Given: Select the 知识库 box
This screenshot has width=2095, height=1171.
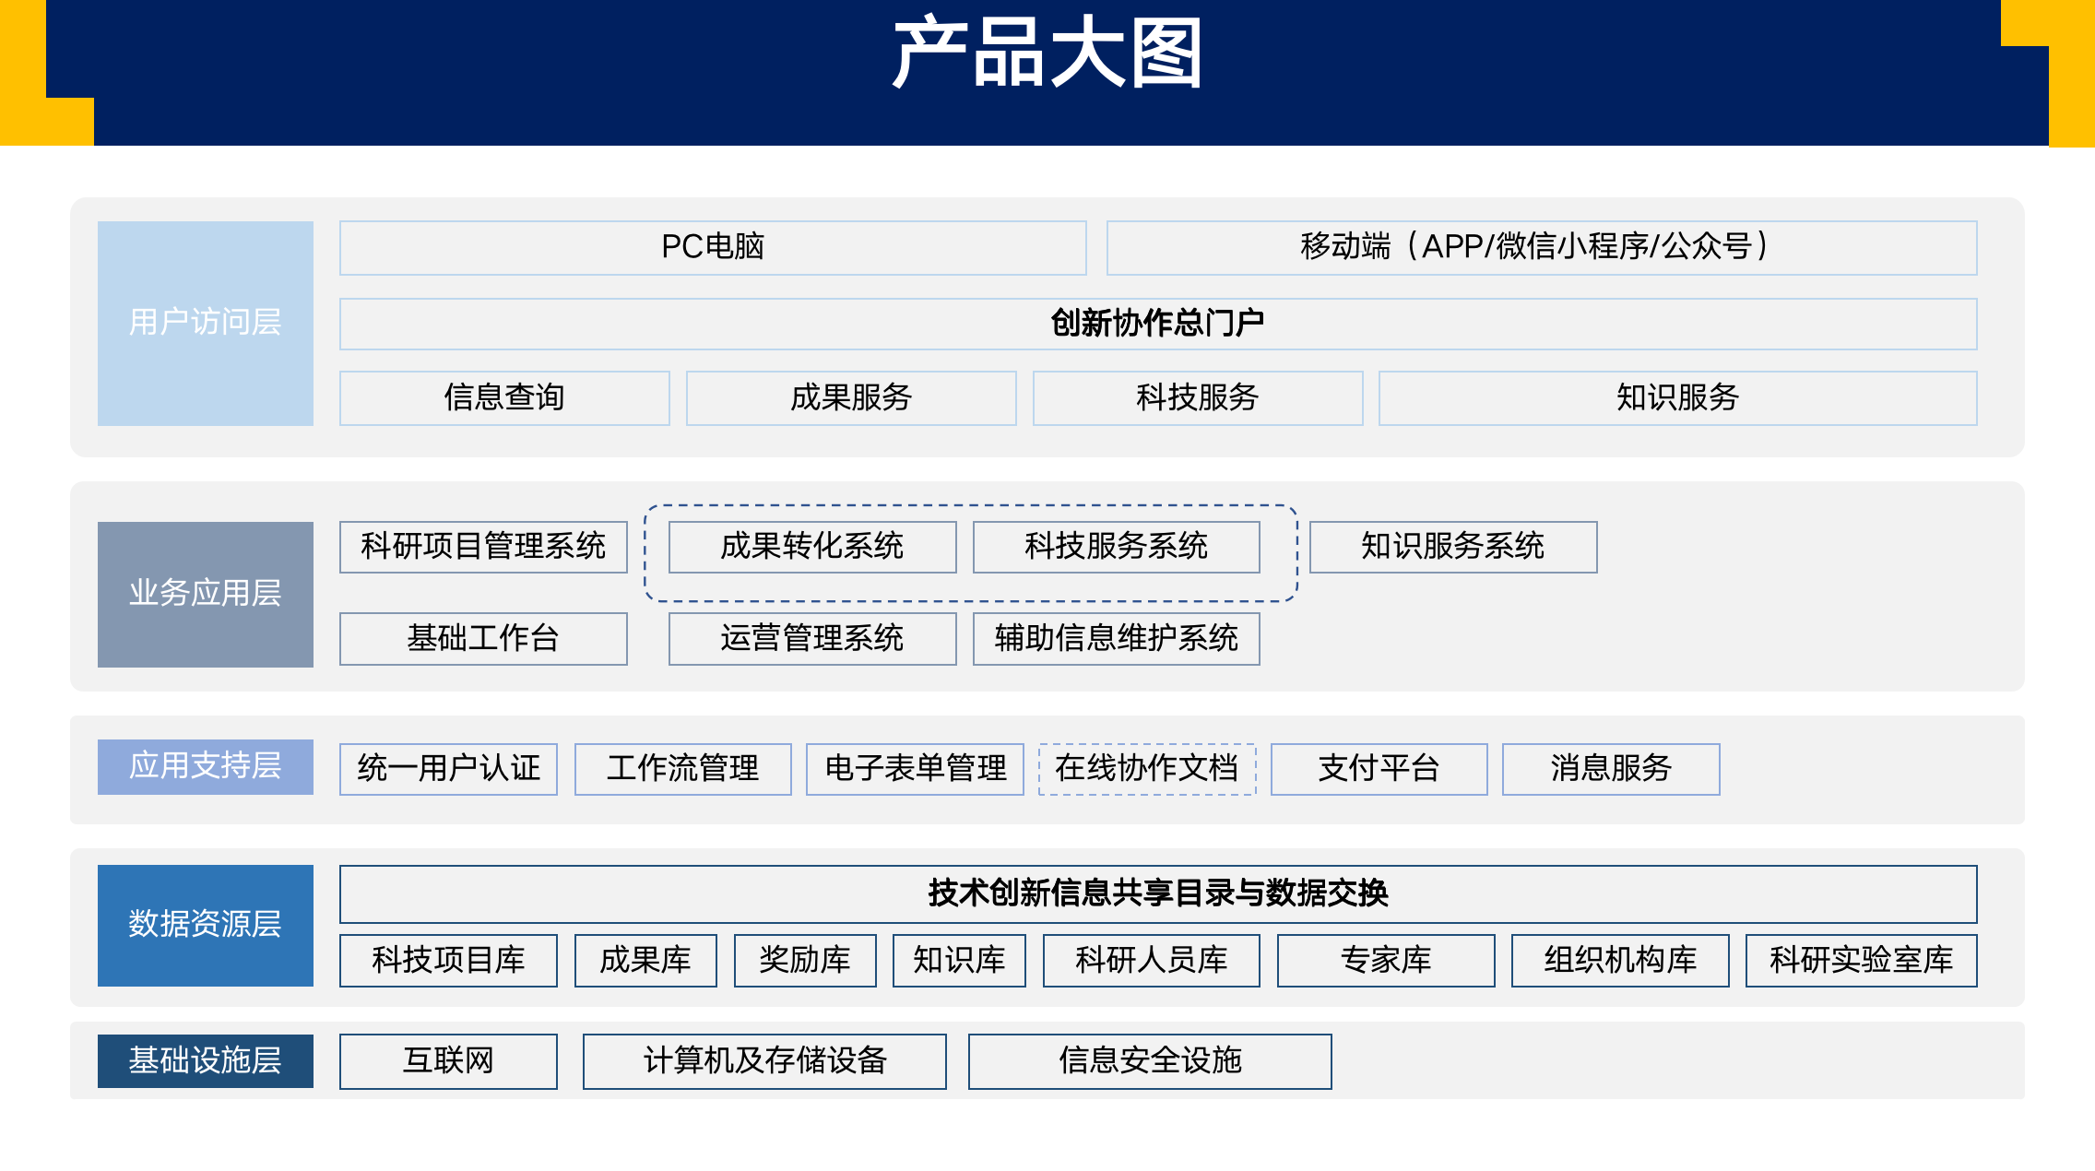Looking at the screenshot, I should 959,961.
